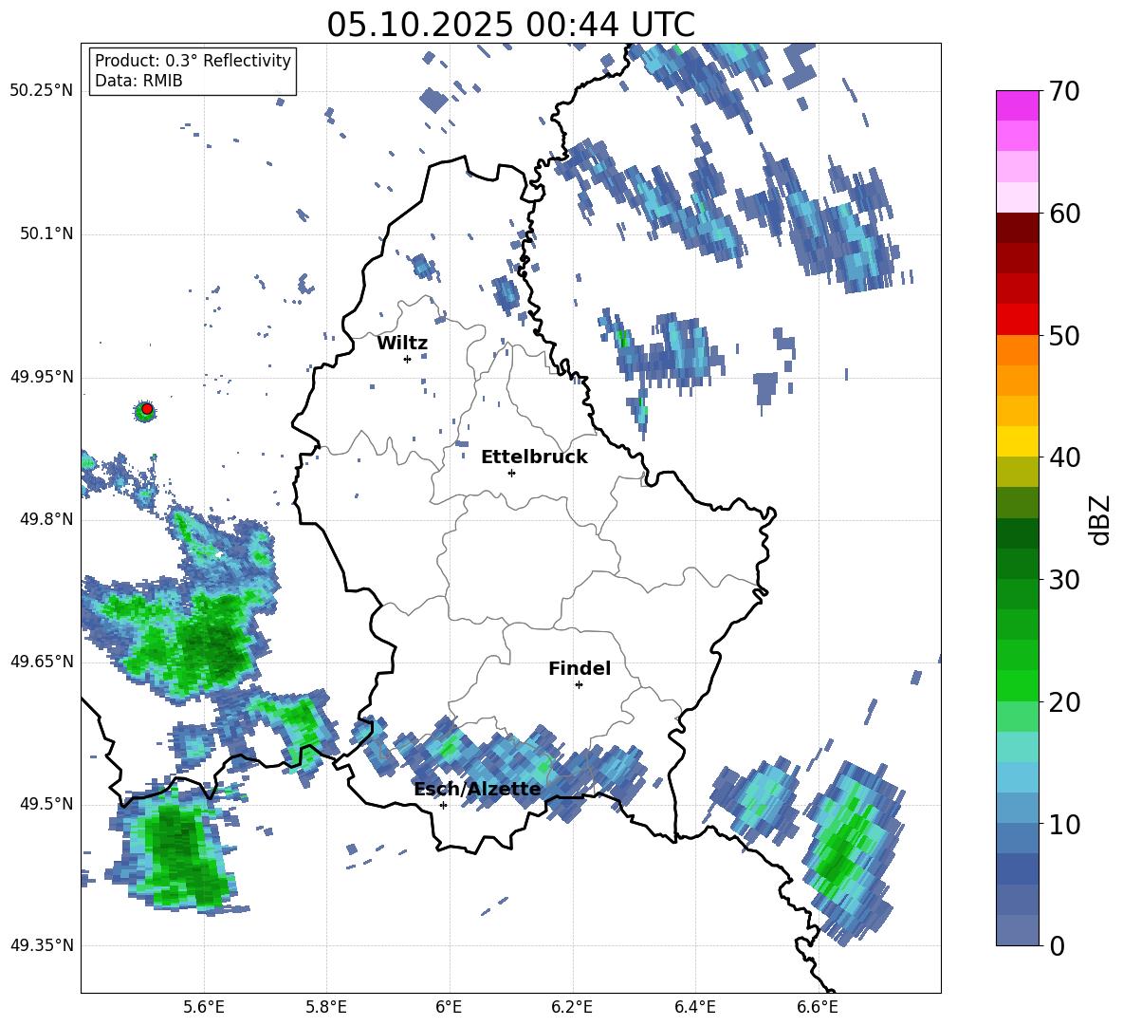Select the Ettelbruck city label
This screenshot has width=1123, height=1026.
(534, 457)
